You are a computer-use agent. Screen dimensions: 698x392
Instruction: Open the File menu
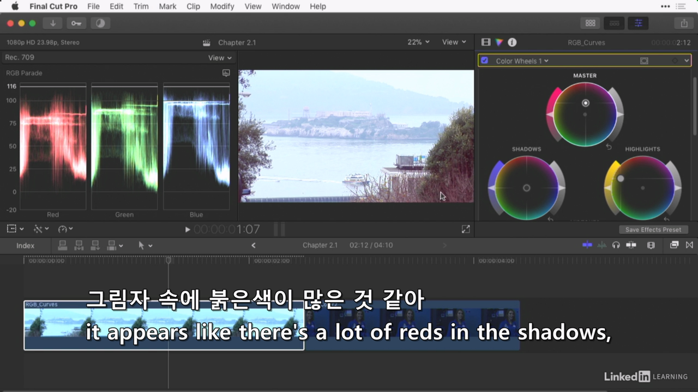pos(93,7)
